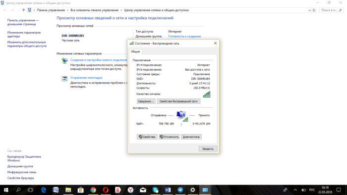Image resolution: width=347 pixels, height=195 pixels.
Task: Open Task View on taskbar
Action: [31, 190]
